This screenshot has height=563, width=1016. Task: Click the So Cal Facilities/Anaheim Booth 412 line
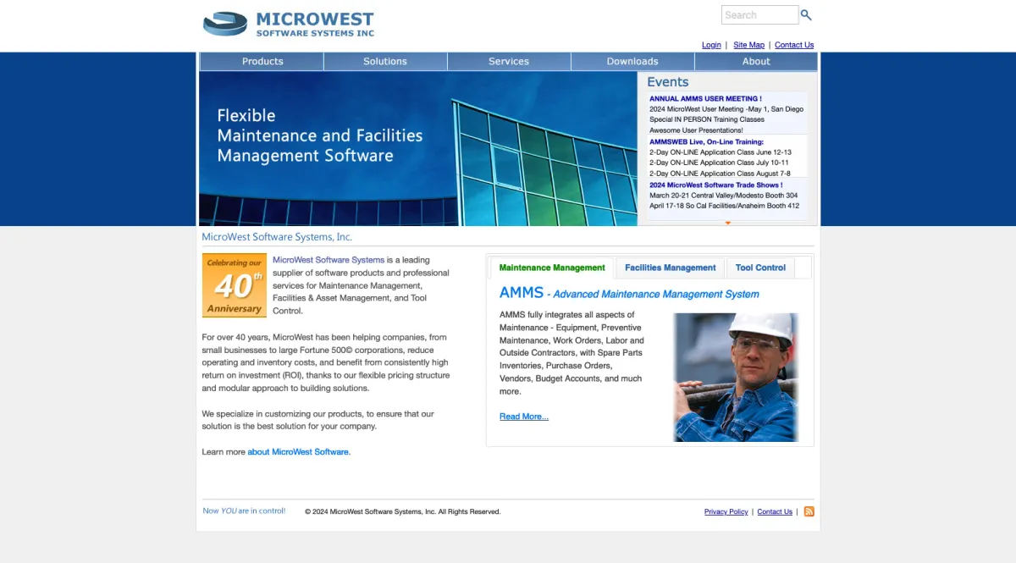coord(725,206)
